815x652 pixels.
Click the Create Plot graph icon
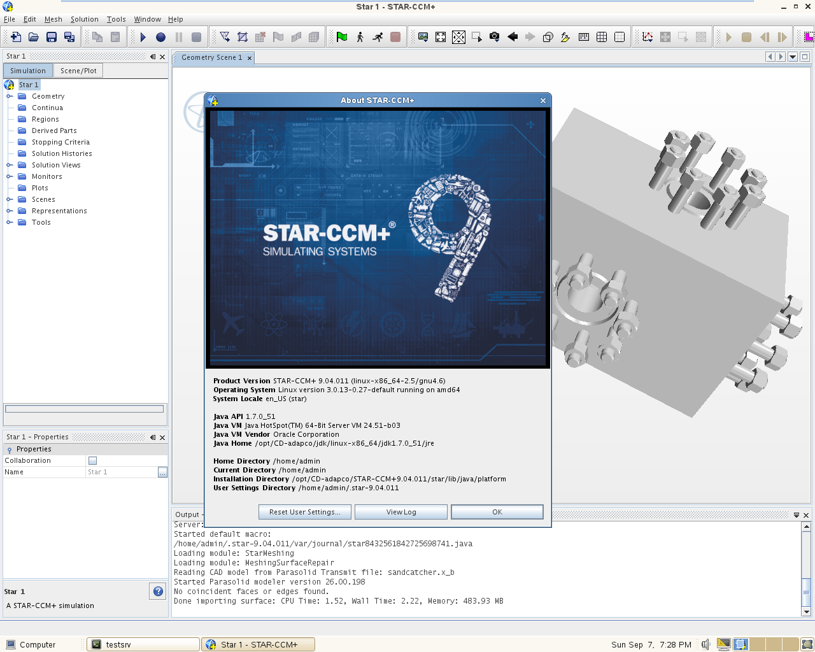click(648, 37)
